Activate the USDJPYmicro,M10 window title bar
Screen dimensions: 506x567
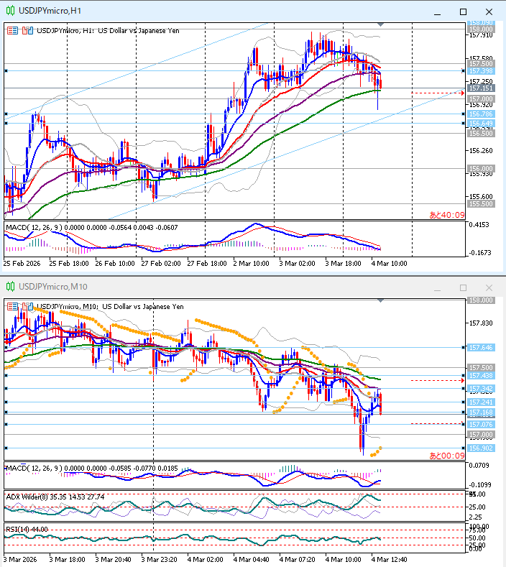pyautogui.click(x=216, y=287)
